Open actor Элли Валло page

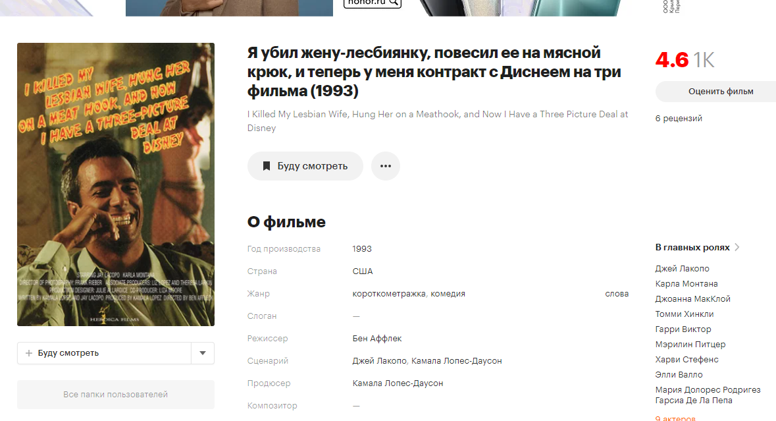click(679, 374)
